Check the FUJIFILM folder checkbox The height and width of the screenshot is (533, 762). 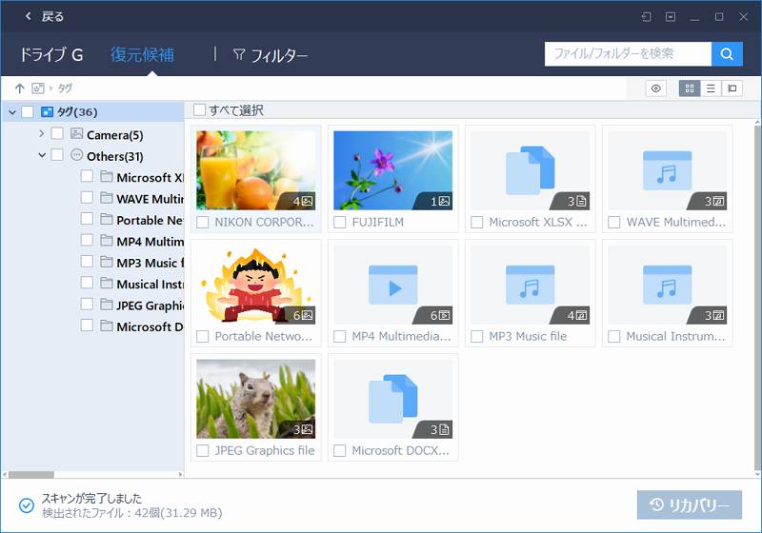point(340,223)
